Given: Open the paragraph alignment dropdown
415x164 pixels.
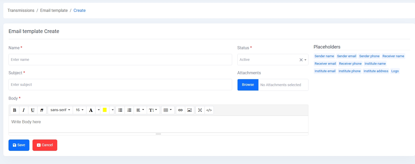Looking at the screenshot, I should tap(140, 110).
